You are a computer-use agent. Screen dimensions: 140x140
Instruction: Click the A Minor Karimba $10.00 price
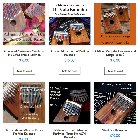click(x=115, y=60)
